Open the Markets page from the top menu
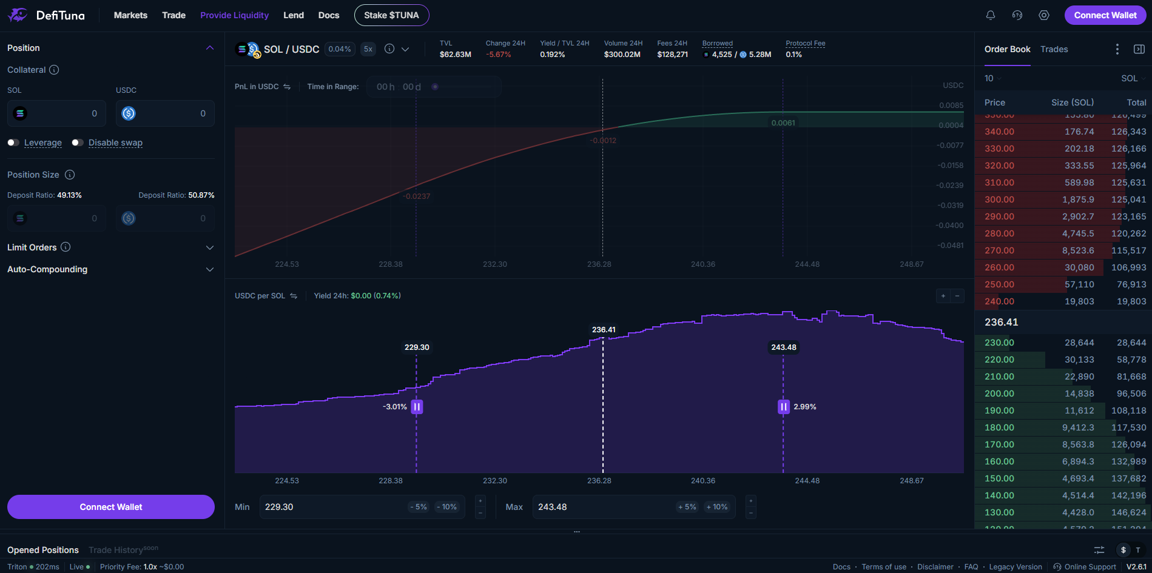Image resolution: width=1152 pixels, height=573 pixels. tap(130, 15)
